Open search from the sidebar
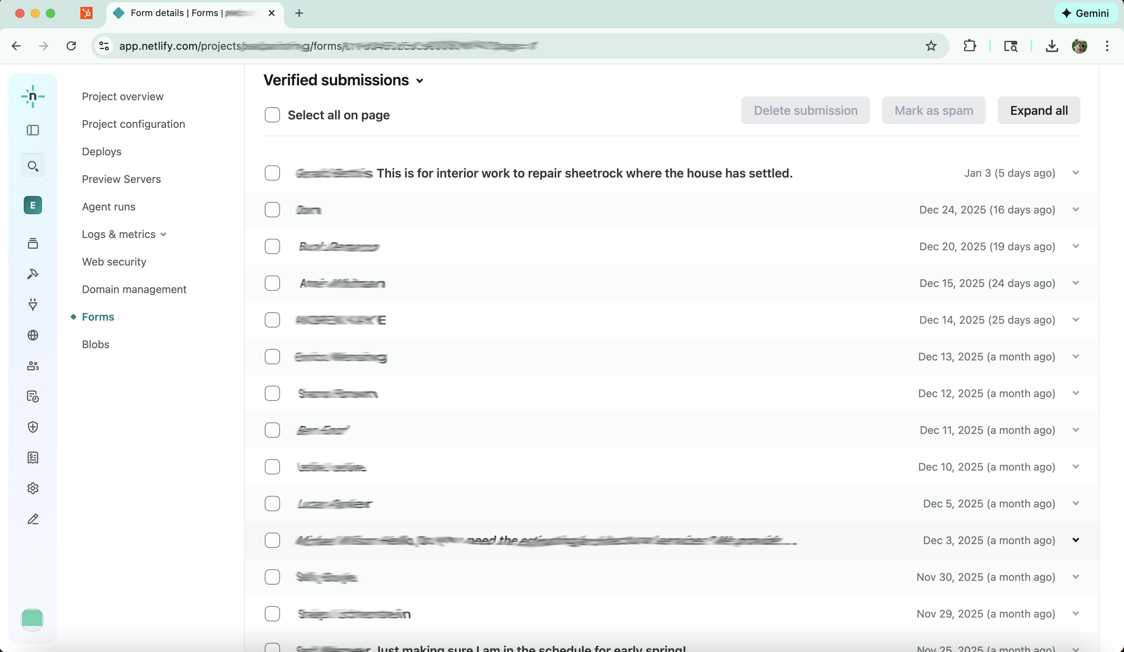 click(x=33, y=165)
